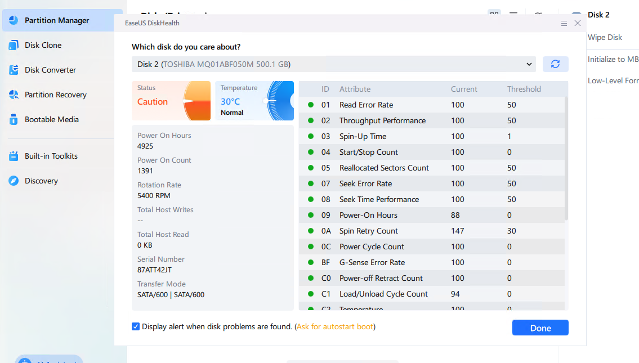Click the Partition Recovery sidebar icon

click(x=14, y=95)
